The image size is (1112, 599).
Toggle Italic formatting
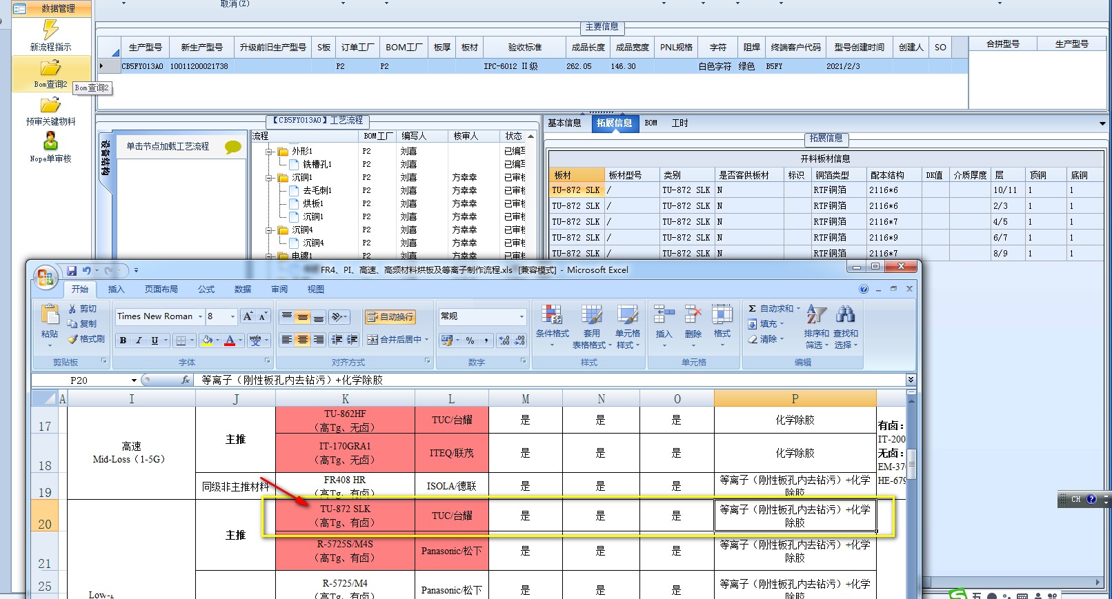(x=139, y=340)
